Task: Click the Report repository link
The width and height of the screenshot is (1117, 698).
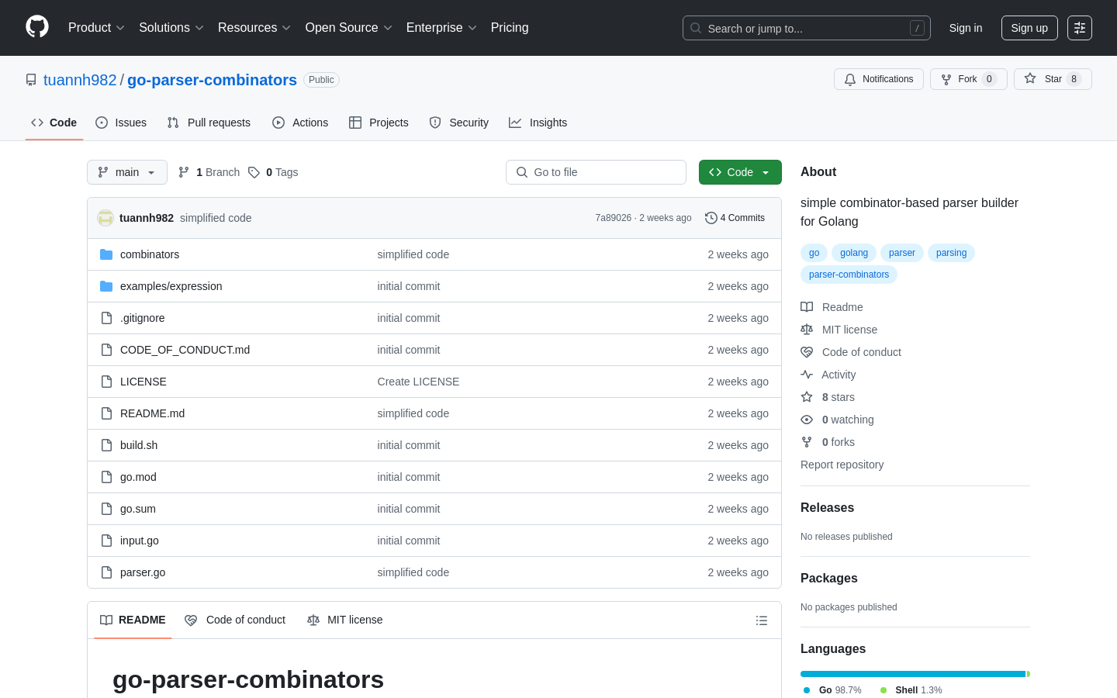Action: [x=842, y=465]
